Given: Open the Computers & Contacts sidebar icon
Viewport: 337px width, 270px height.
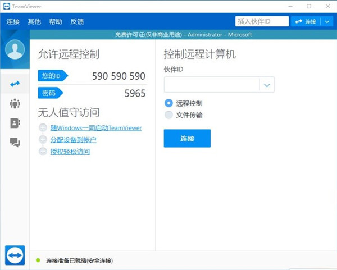Looking at the screenshot, I should pos(15,123).
